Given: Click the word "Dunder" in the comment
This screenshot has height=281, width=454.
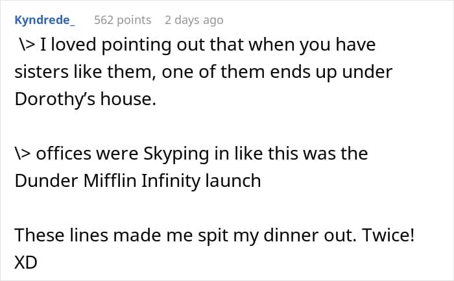Looking at the screenshot, I should (43, 180).
